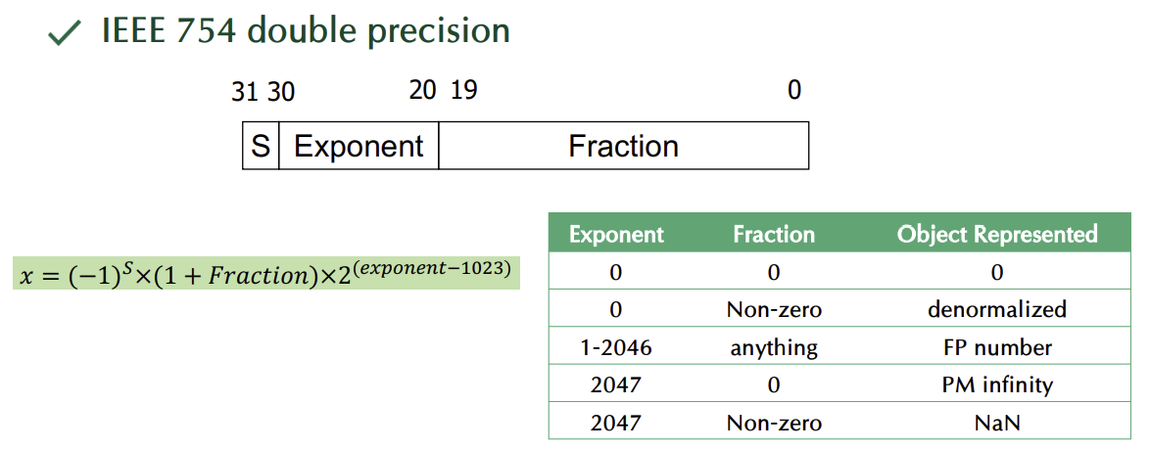The height and width of the screenshot is (450, 1150).
Task: Select the NaN table cell
Action: click(x=997, y=423)
